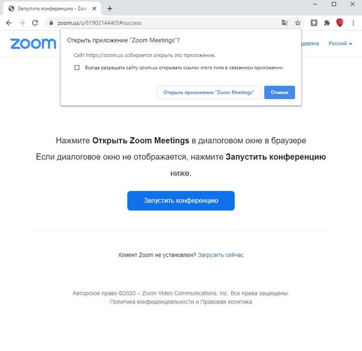Image resolution: width=362 pixels, height=351 pixels.
Task: Go back to previous page
Action: pyautogui.click(x=9, y=23)
